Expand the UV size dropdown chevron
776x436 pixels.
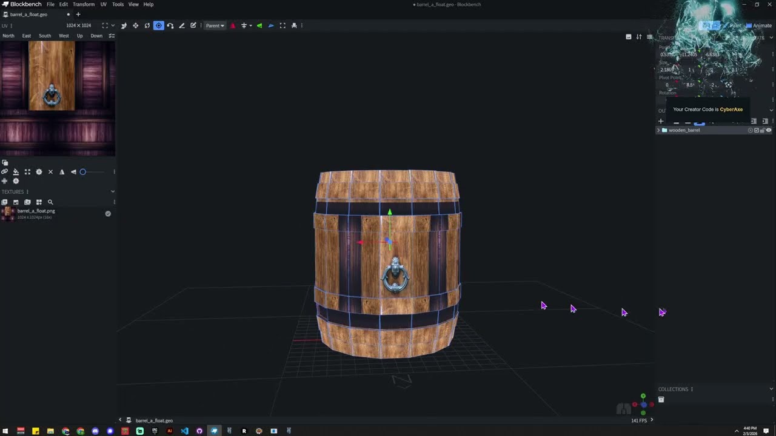[x=113, y=25]
